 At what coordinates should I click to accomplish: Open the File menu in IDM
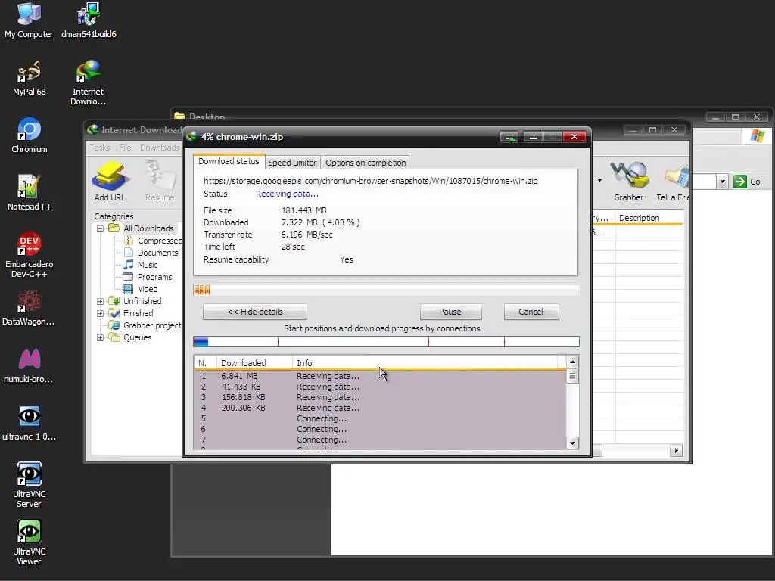(125, 148)
